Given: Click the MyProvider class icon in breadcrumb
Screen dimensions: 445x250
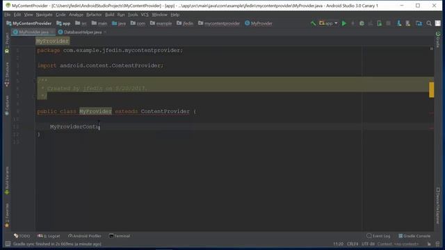Looking at the screenshot, I should coord(248,23).
